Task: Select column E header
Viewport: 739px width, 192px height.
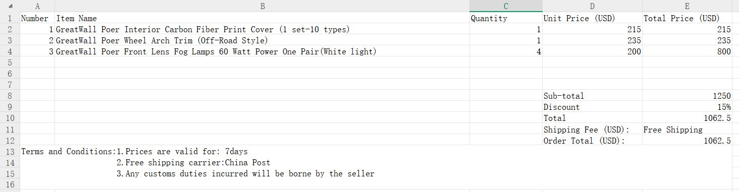Action: pyautogui.click(x=687, y=6)
